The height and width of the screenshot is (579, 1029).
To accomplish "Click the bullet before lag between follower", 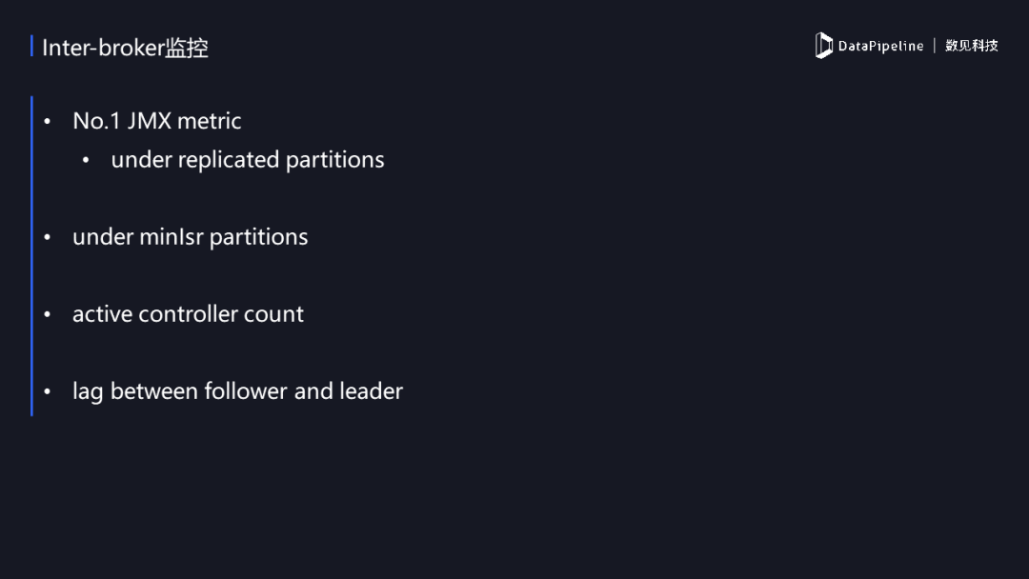I will coord(48,392).
